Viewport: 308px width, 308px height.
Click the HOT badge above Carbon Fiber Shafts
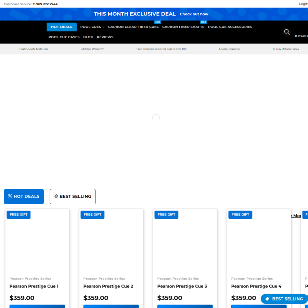pyautogui.click(x=204, y=22)
